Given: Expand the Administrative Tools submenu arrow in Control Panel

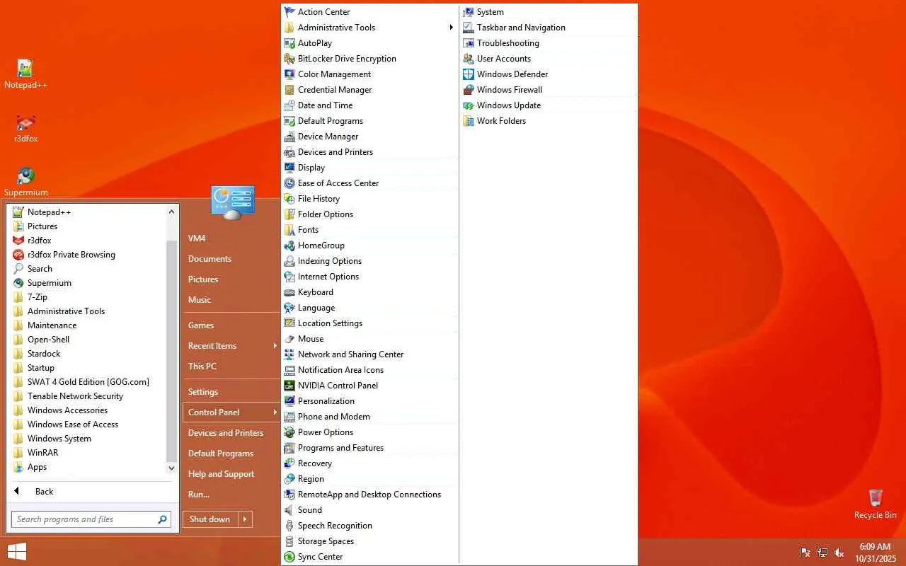Looking at the screenshot, I should pos(451,28).
